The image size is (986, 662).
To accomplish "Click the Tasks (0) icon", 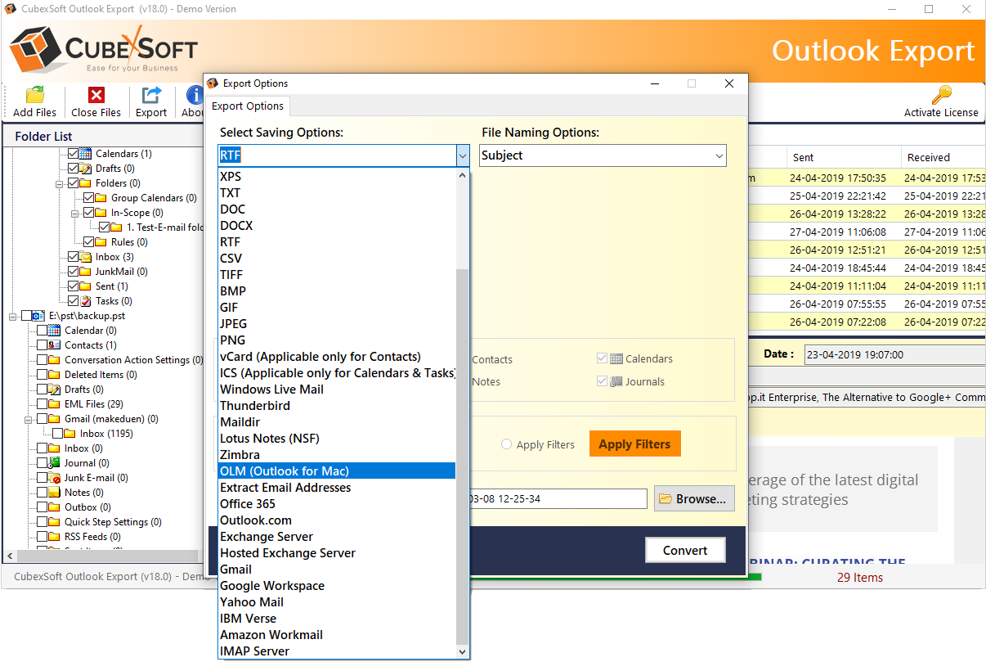I will point(86,301).
